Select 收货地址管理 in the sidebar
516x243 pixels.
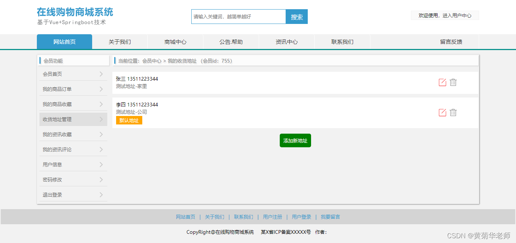click(x=73, y=119)
